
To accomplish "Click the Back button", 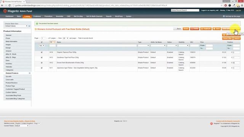I will [x=178, y=29].
